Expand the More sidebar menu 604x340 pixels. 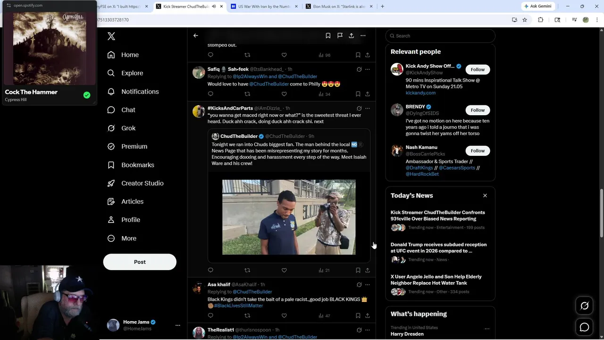[x=122, y=238]
